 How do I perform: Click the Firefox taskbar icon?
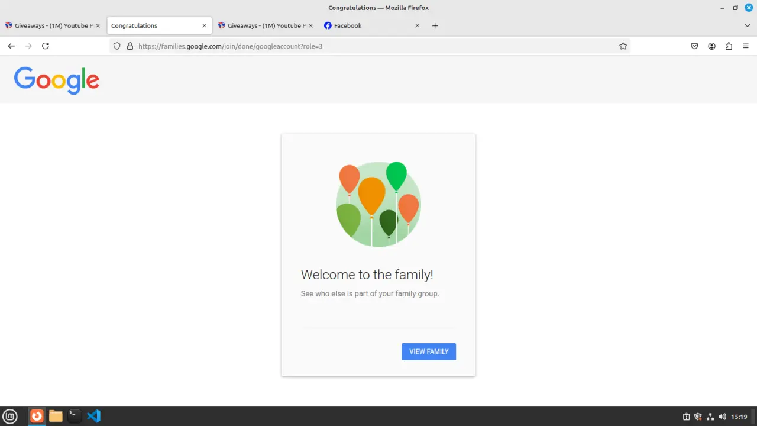(37, 417)
